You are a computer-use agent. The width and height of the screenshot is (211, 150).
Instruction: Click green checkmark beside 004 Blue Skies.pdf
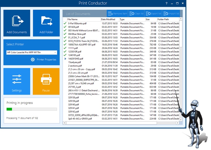click(65, 34)
